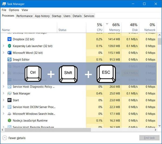Expand the Microsoft Word process group
The image size is (162, 144).
[4, 53]
